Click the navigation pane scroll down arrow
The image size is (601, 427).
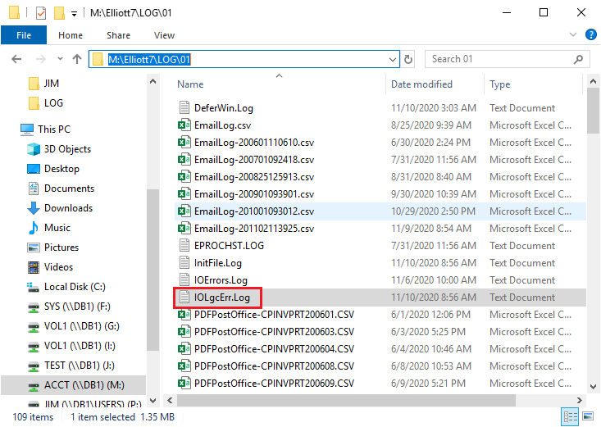[x=153, y=401]
